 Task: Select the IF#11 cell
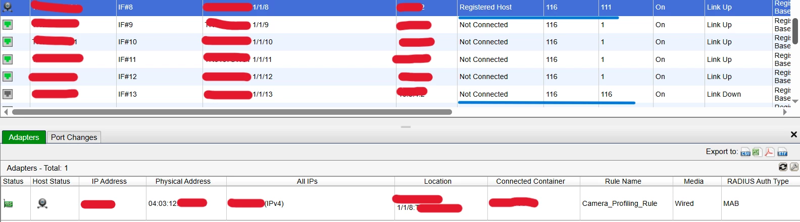point(159,59)
